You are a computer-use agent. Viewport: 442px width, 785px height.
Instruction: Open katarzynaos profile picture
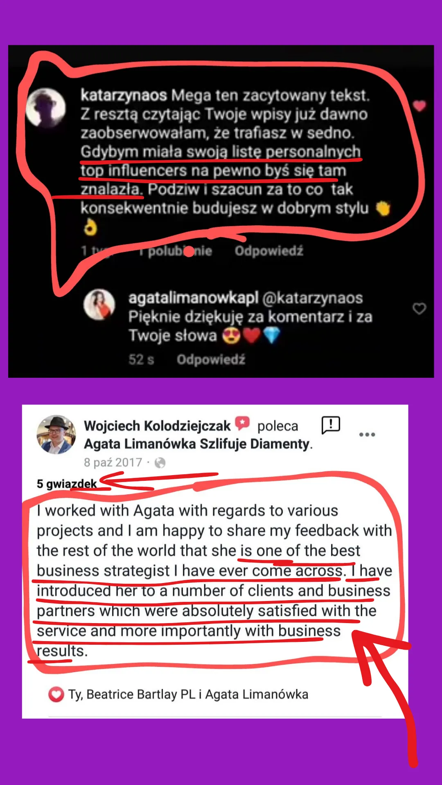pyautogui.click(x=46, y=108)
